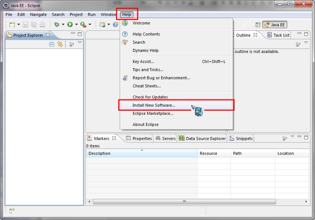Select Key Assist... menu entry
The height and width of the screenshot is (220, 315).
(176, 61)
